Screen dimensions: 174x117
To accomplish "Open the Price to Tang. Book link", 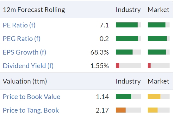I will point(31,110).
